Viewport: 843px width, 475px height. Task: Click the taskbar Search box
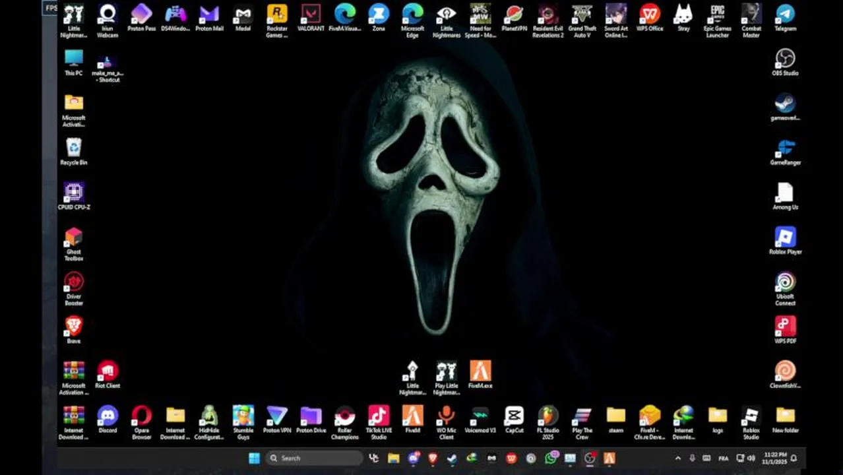(x=314, y=458)
